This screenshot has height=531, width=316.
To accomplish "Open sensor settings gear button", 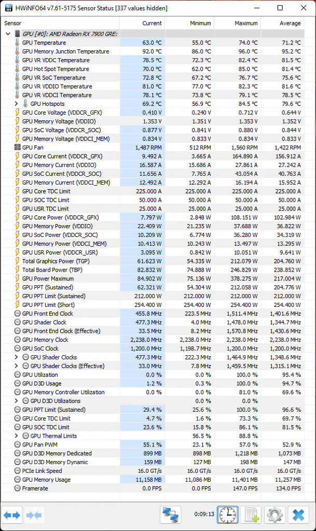I will [x=275, y=515].
